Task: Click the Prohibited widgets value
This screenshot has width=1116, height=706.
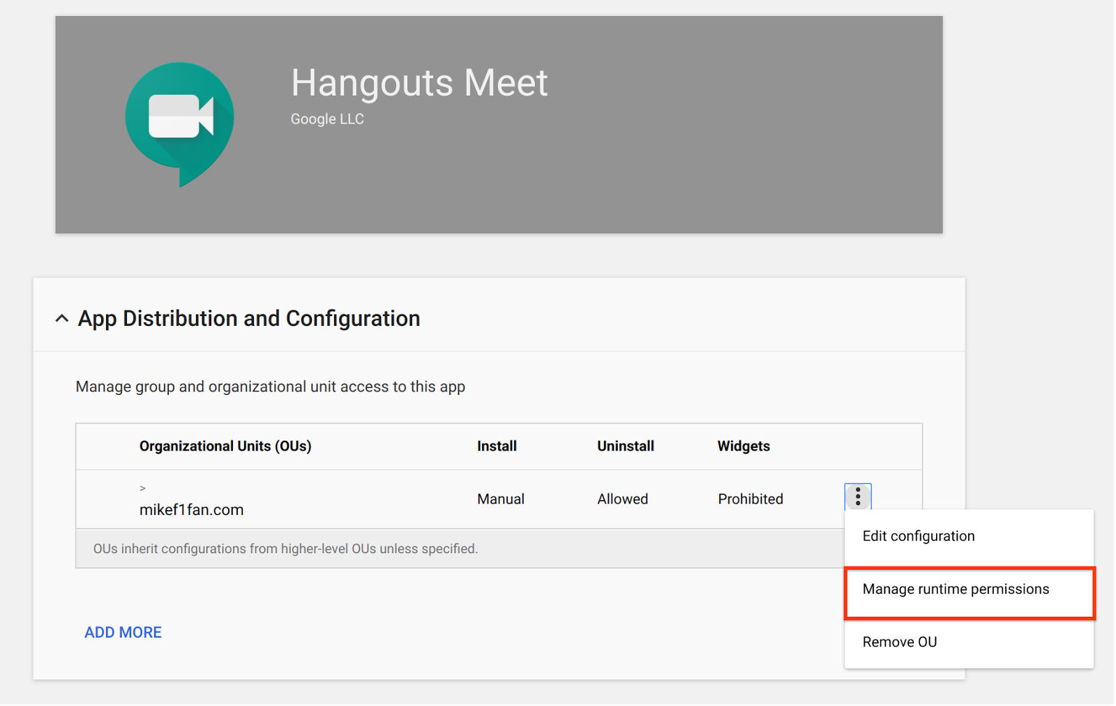Action: coord(751,500)
